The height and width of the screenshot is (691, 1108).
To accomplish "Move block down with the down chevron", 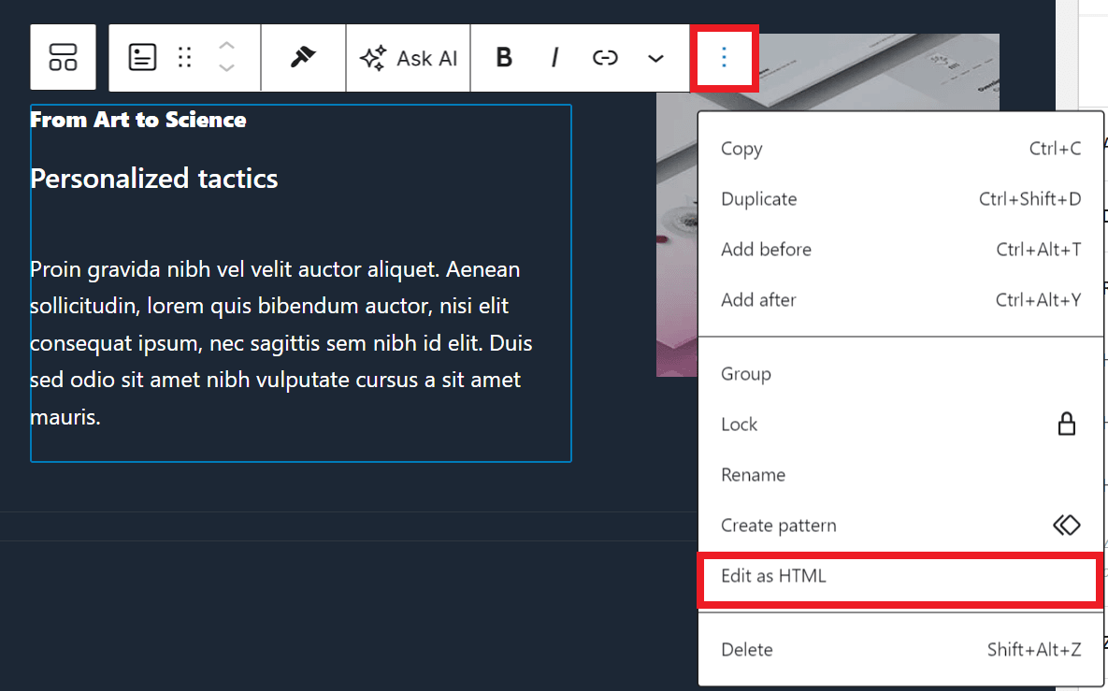I will pyautogui.click(x=226, y=68).
